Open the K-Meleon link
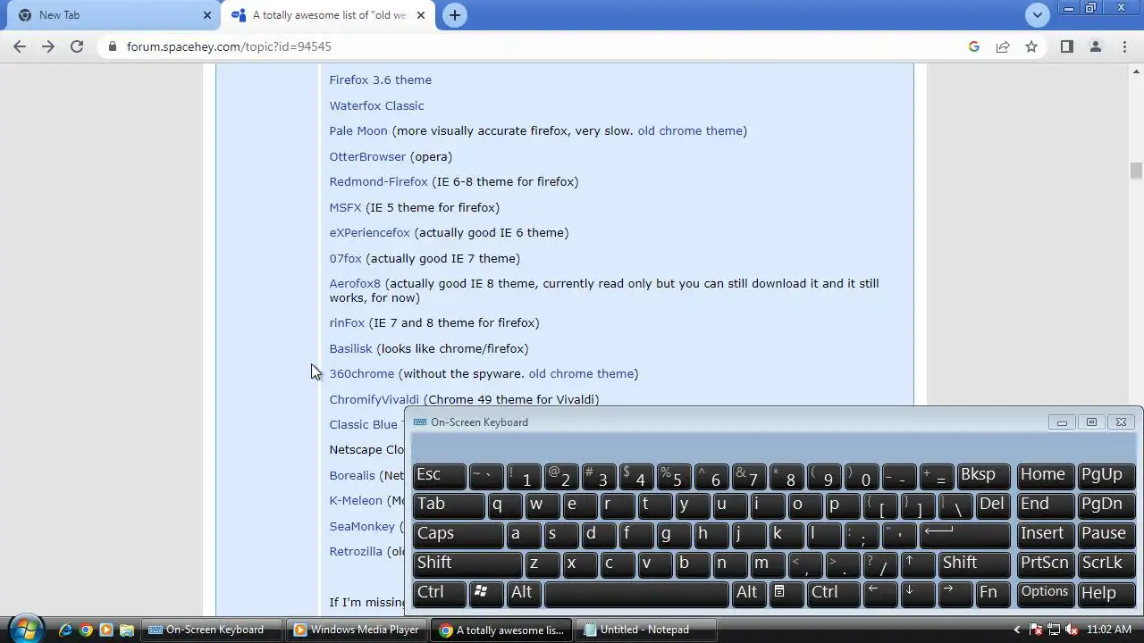 356,500
